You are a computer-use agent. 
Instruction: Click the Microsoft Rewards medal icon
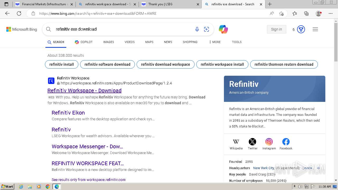tap(301, 29)
